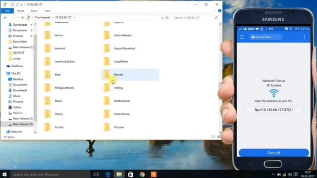Click the LenovoReaper folder icon

pyautogui.click(x=107, y=35)
